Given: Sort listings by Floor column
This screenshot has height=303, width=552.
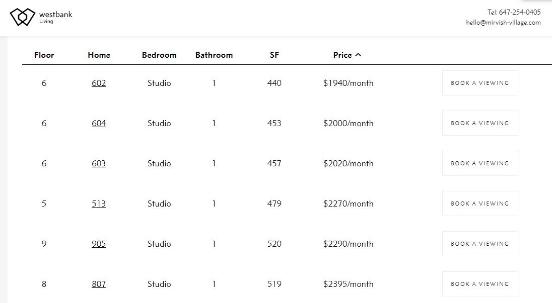Looking at the screenshot, I should pyautogui.click(x=44, y=55).
